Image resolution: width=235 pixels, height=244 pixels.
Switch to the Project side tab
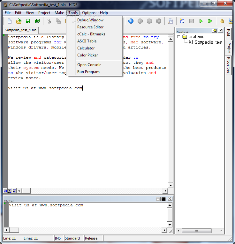(229, 48)
